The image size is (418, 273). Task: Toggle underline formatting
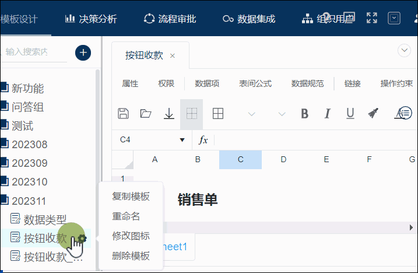click(x=350, y=114)
